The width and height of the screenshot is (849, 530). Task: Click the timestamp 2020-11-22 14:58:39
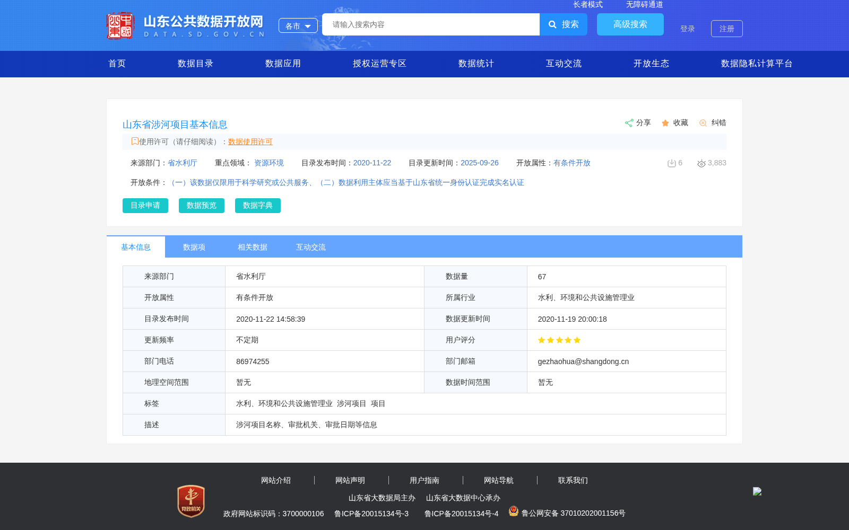[x=271, y=319]
